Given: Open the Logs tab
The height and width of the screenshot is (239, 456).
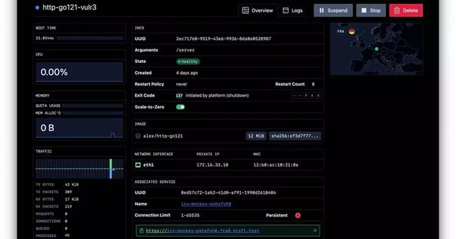Looking at the screenshot, I should tap(293, 11).
